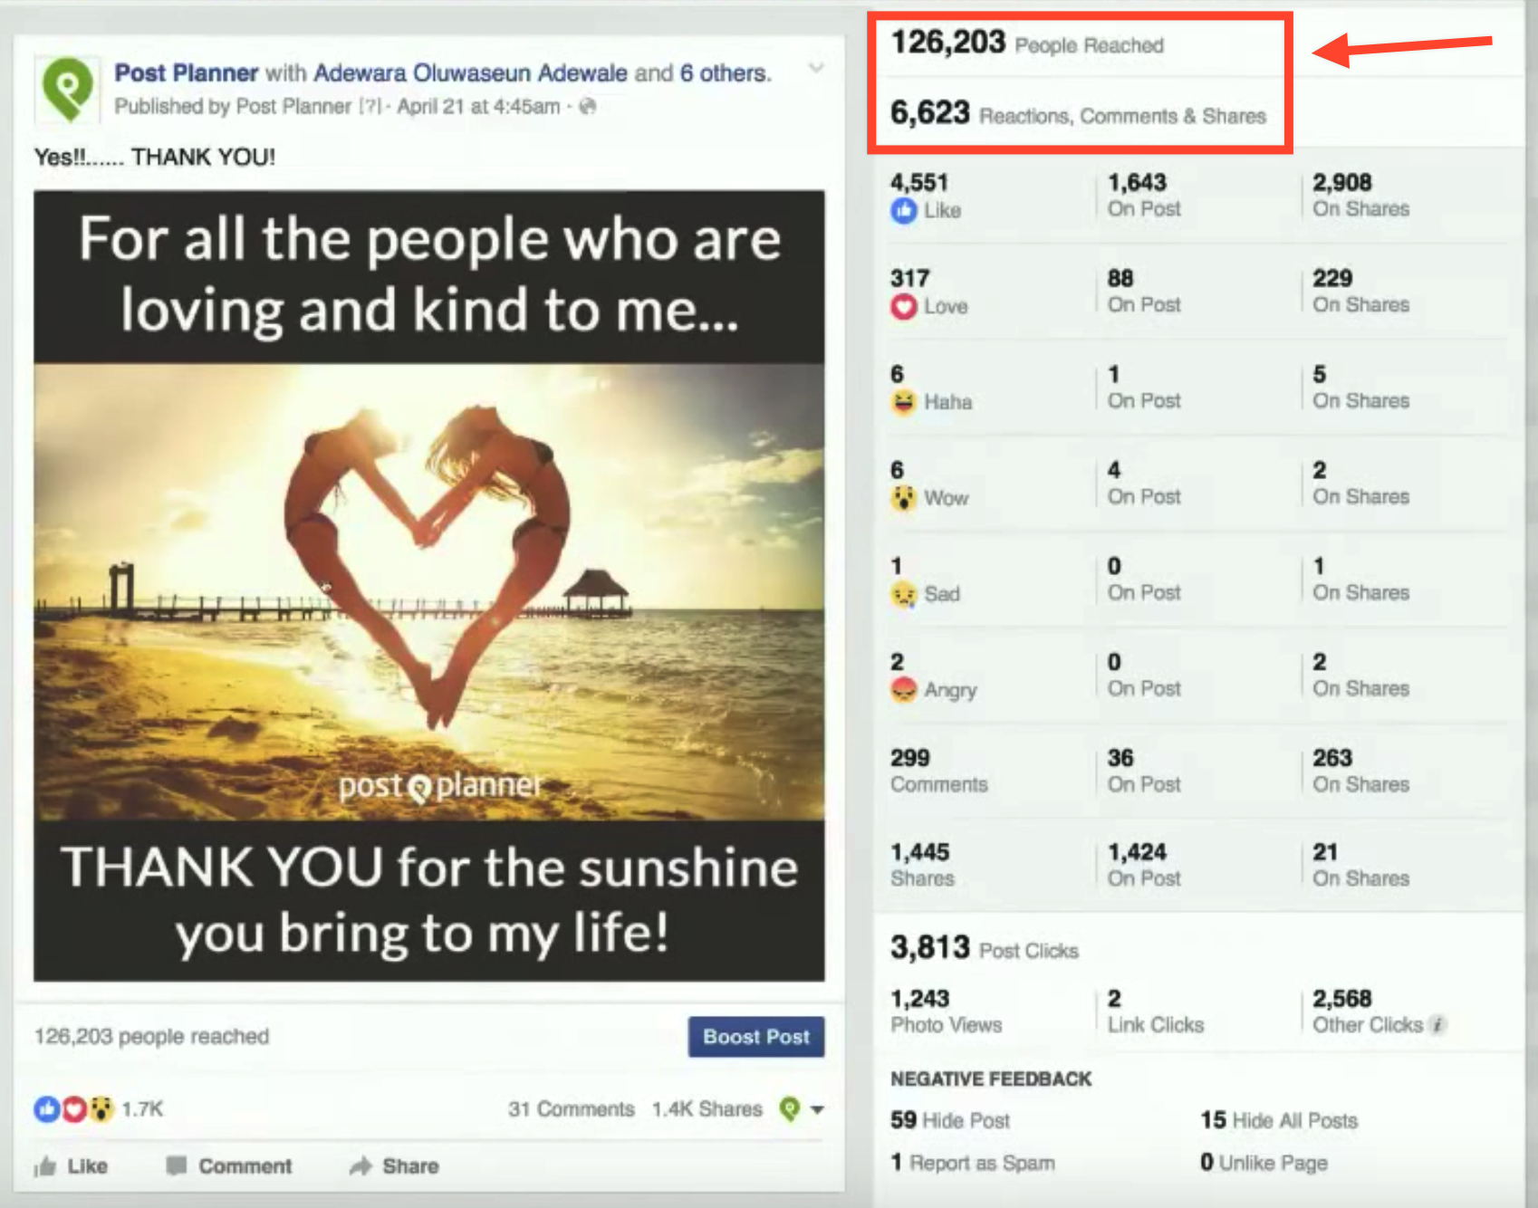Image resolution: width=1538 pixels, height=1208 pixels.
Task: Click '15 Hide All Posts'
Action: tap(1279, 1121)
